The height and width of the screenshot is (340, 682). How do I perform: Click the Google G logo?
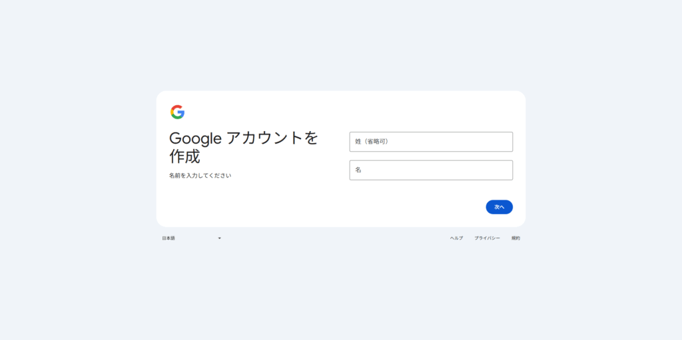[177, 112]
